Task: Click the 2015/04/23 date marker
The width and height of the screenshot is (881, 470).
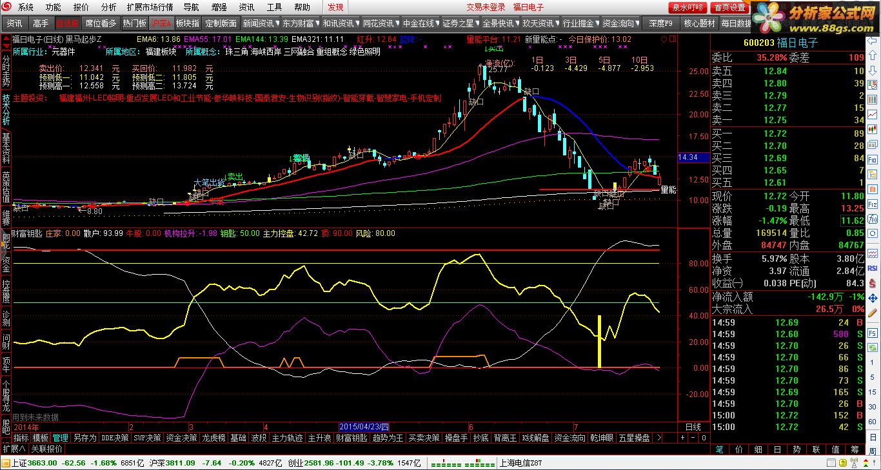Action: tap(364, 427)
